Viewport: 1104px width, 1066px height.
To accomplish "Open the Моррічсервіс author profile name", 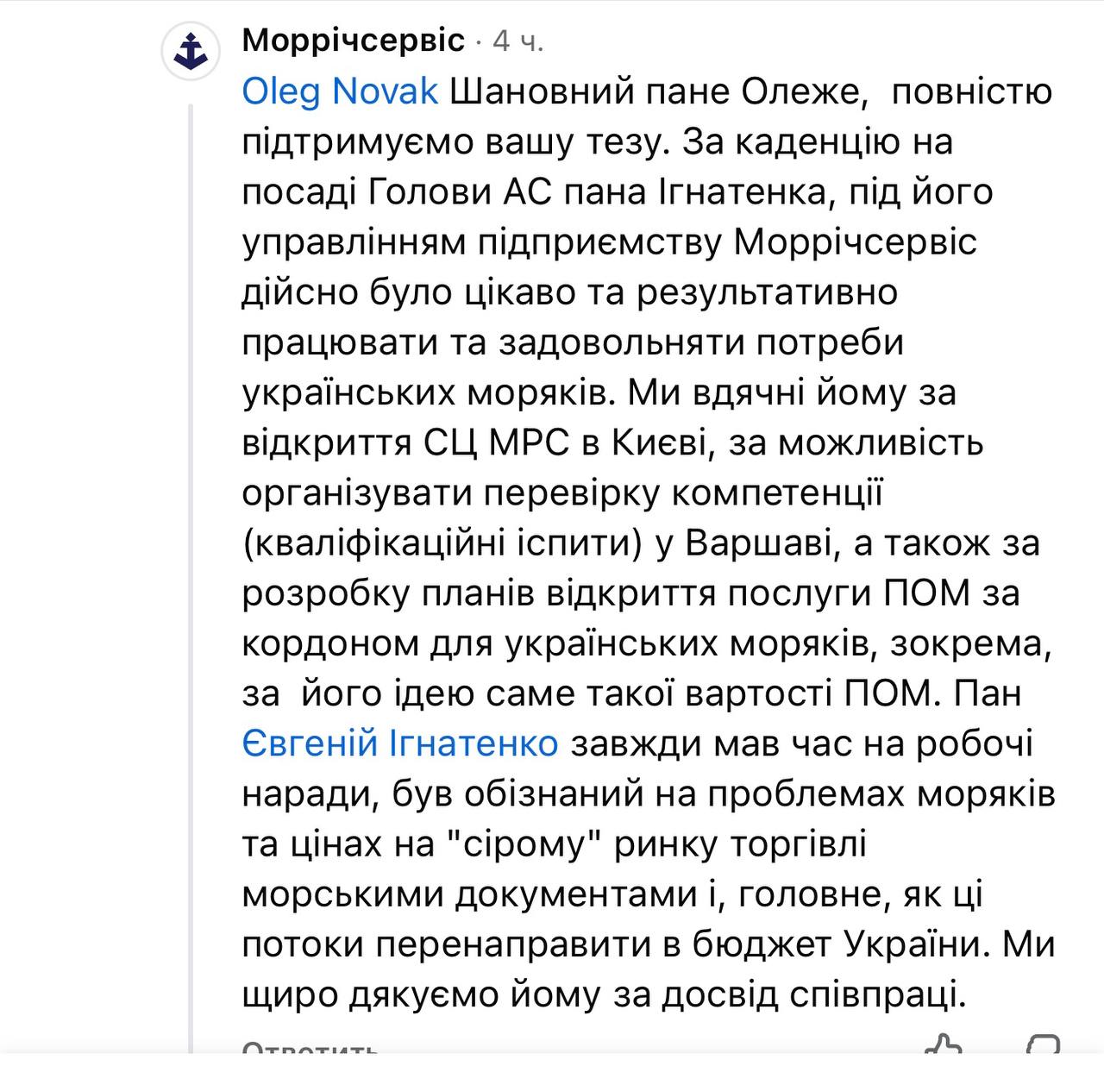I will point(354,41).
